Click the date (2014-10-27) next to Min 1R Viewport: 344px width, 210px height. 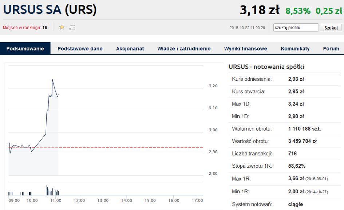click(x=317, y=192)
